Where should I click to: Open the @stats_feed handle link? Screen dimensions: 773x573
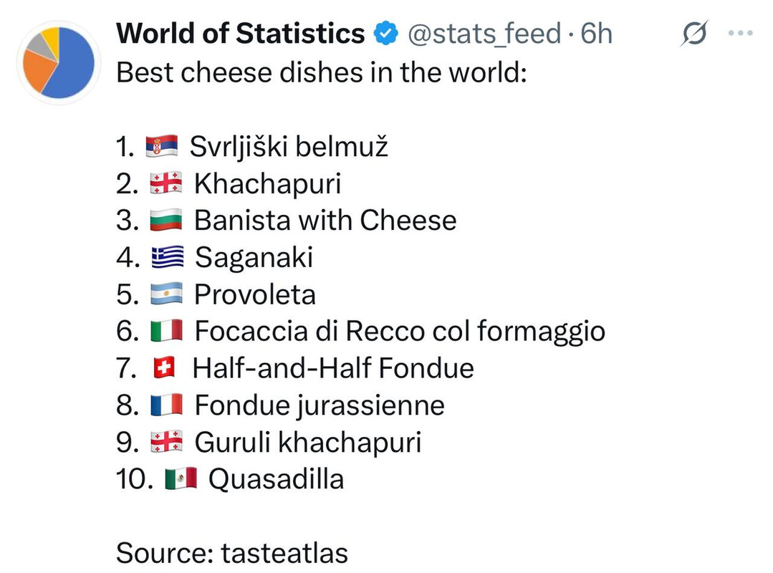[x=484, y=34]
